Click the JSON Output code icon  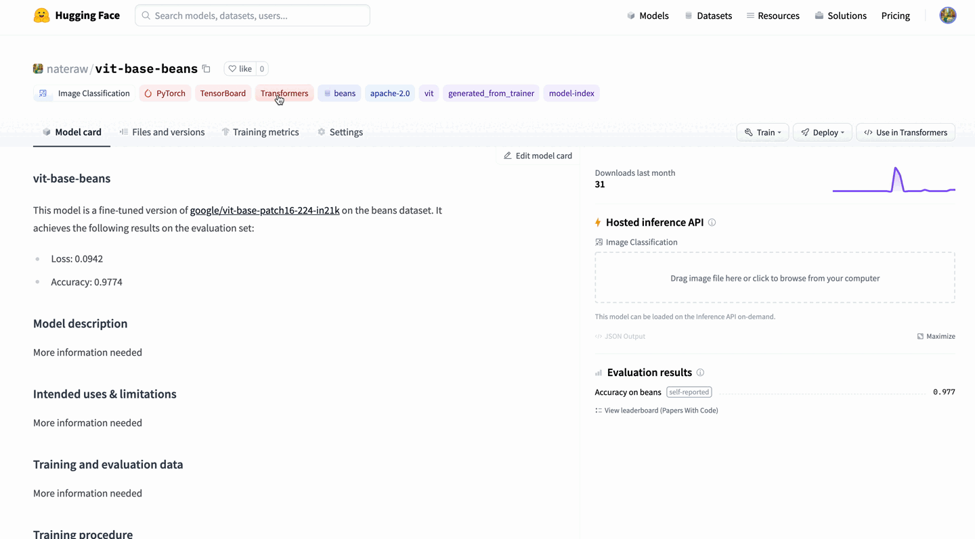tap(599, 336)
